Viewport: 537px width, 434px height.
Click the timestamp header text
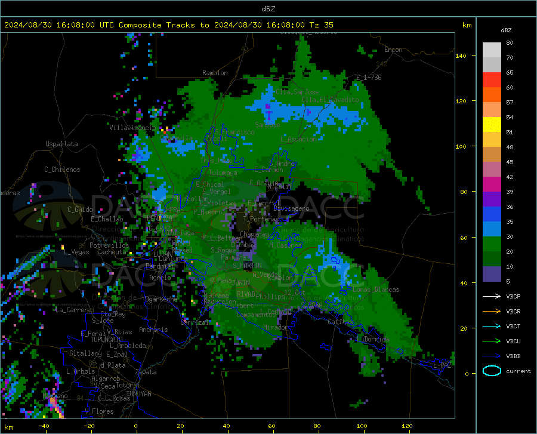pyautogui.click(x=168, y=25)
